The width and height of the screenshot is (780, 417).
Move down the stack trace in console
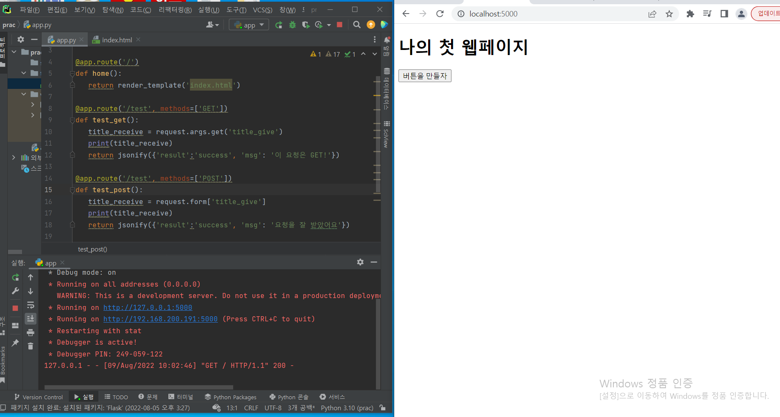pyautogui.click(x=31, y=291)
